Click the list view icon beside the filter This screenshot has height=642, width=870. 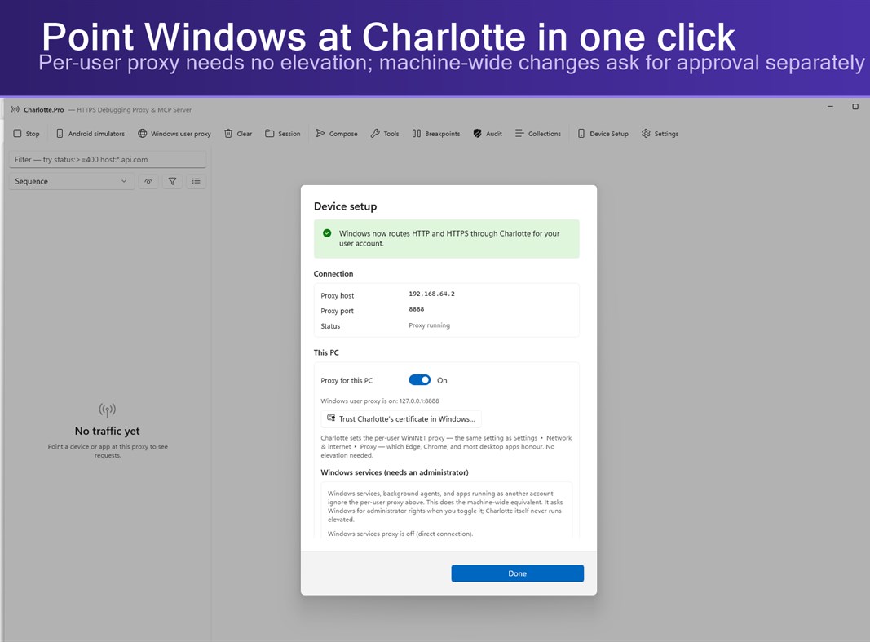pos(197,181)
